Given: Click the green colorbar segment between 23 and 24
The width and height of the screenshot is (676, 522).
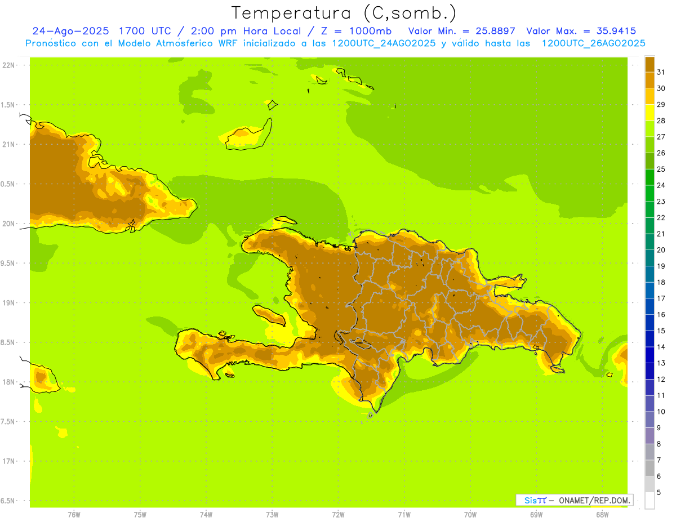Looking at the screenshot, I should (650, 193).
